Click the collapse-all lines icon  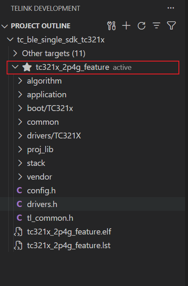pyautogui.click(x=156, y=26)
